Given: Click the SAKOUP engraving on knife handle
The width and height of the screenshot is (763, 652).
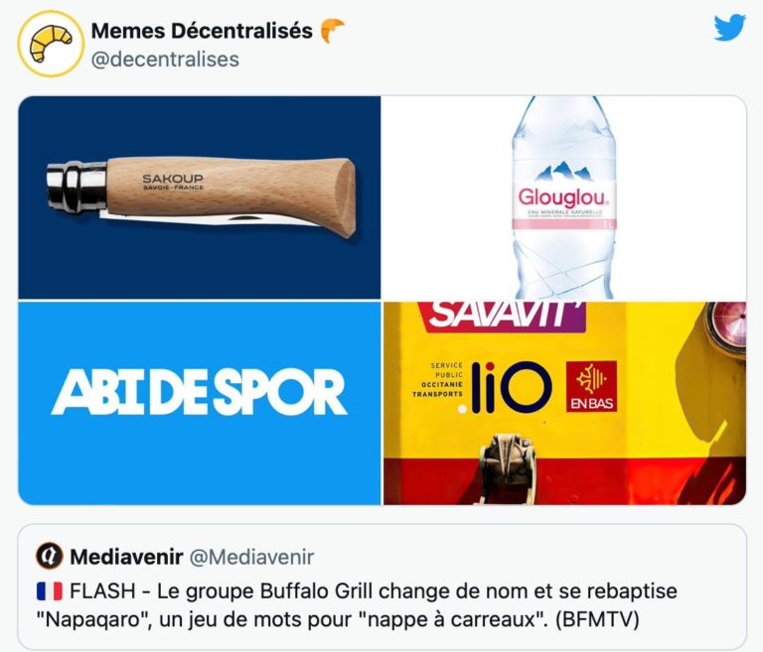Looking at the screenshot, I should (173, 182).
